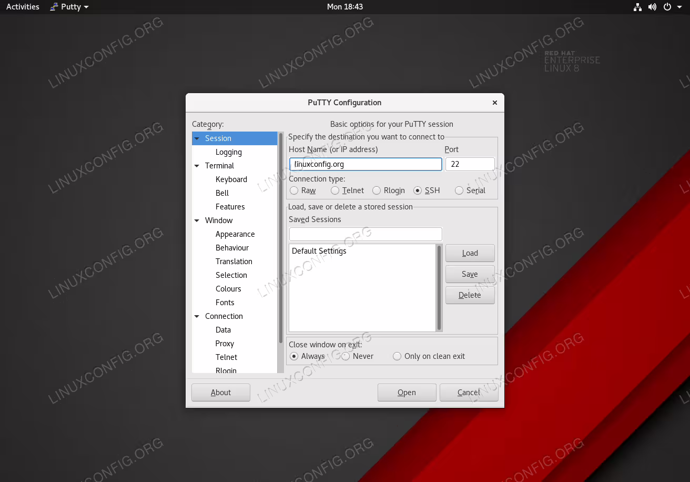Open the Fonts settings category

pyautogui.click(x=225, y=303)
